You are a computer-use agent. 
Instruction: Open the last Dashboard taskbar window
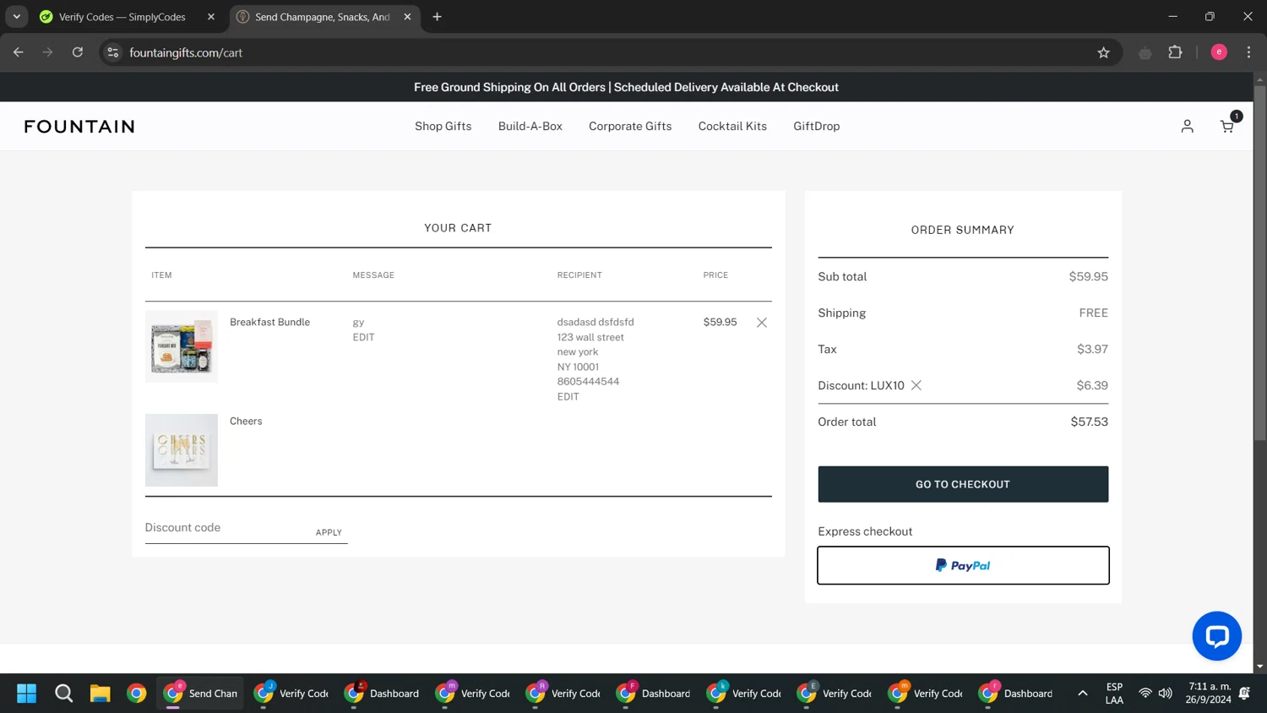coord(1016,694)
